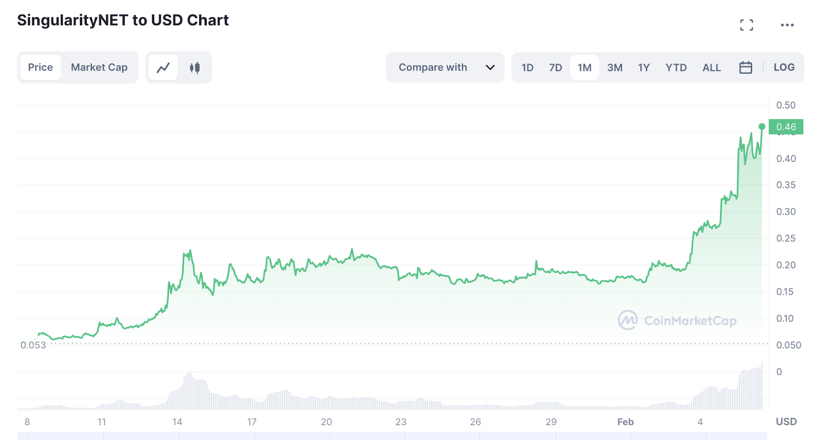
Task: Expand the Compare with dropdown
Action: (x=433, y=67)
